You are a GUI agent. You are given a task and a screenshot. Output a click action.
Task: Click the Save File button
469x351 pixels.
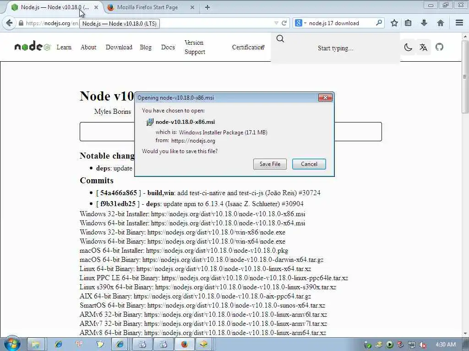270,164
